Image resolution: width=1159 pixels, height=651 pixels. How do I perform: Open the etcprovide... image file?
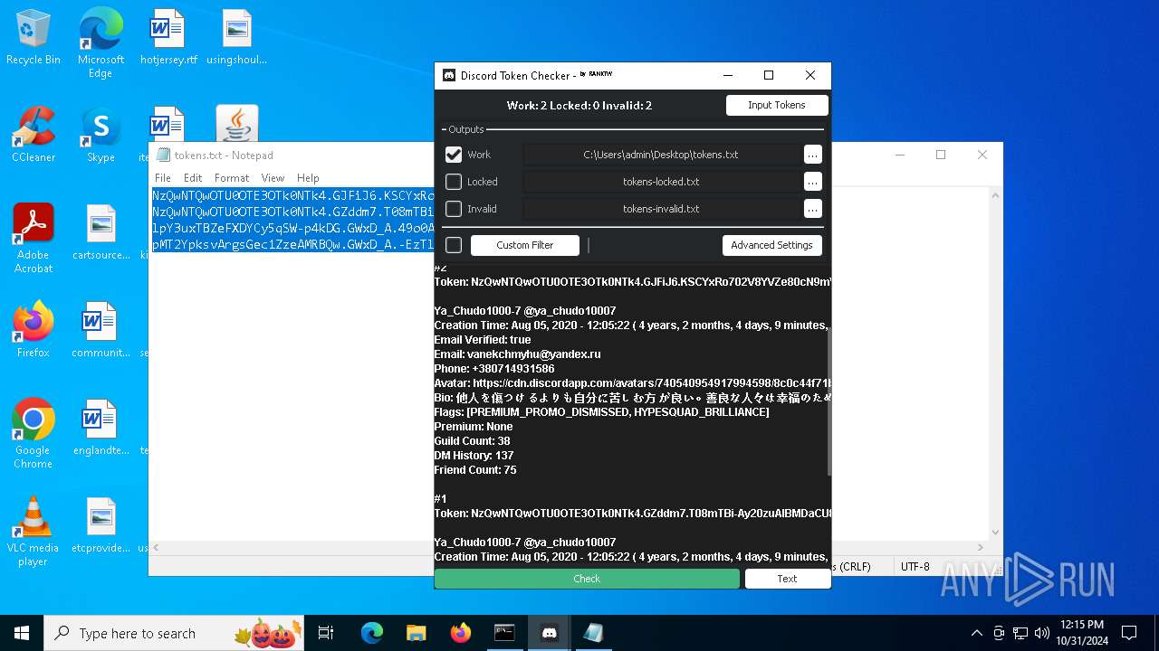[x=101, y=525]
